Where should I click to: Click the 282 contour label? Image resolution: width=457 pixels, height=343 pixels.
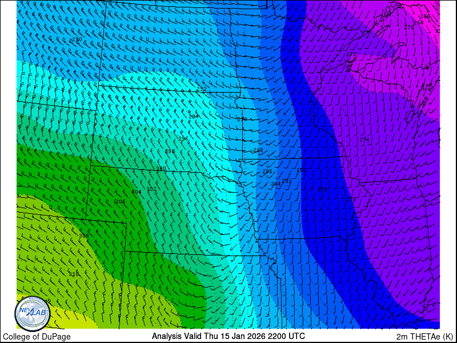287,181
